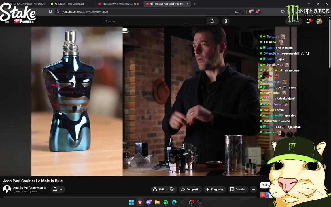Click the red triangle app taskbar icon

tap(200, 202)
